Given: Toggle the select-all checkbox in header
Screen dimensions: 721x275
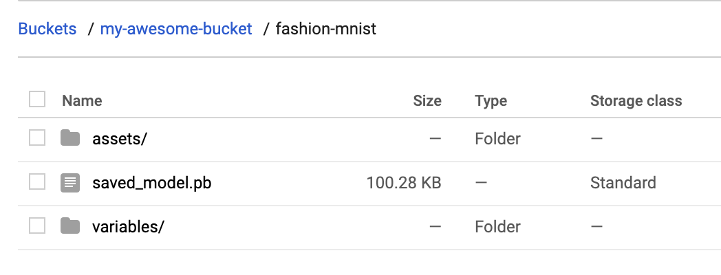Looking at the screenshot, I should tap(37, 100).
